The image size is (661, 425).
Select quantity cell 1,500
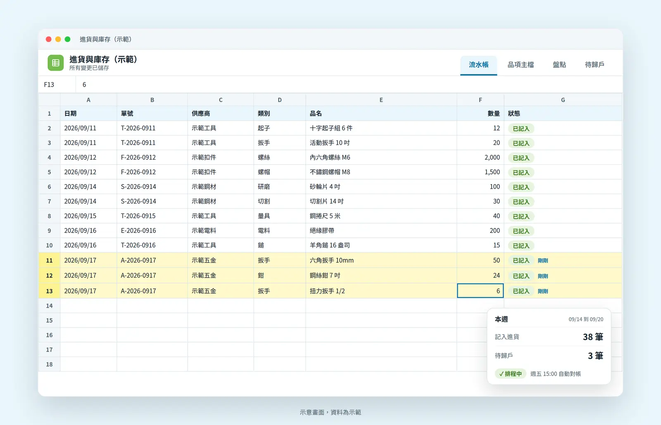click(x=480, y=172)
